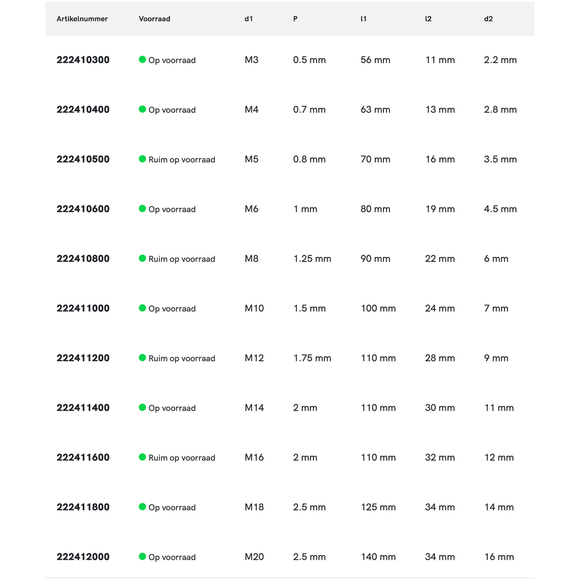Click the d1 column header
Screen dimensions: 580x580
click(249, 19)
